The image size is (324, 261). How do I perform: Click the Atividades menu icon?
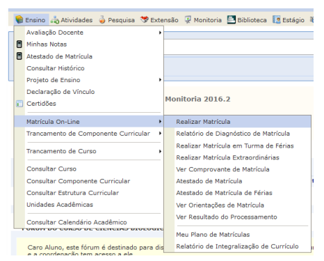55,20
